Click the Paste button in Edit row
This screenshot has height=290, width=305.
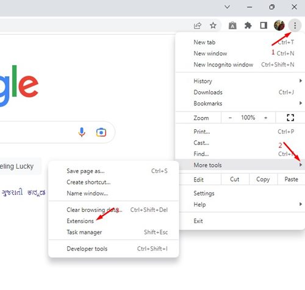(291, 179)
